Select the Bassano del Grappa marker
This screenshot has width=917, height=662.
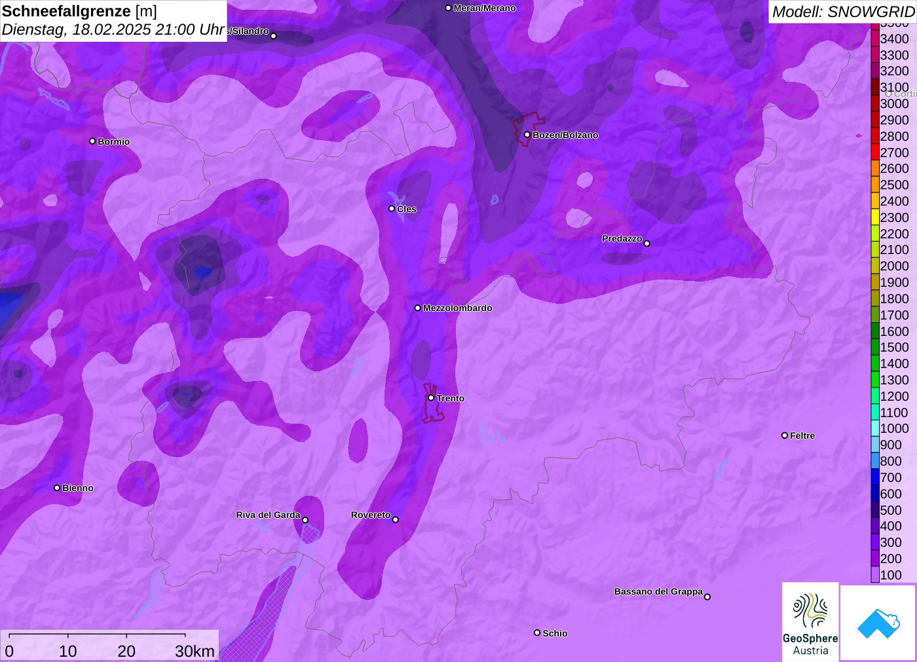click(707, 597)
